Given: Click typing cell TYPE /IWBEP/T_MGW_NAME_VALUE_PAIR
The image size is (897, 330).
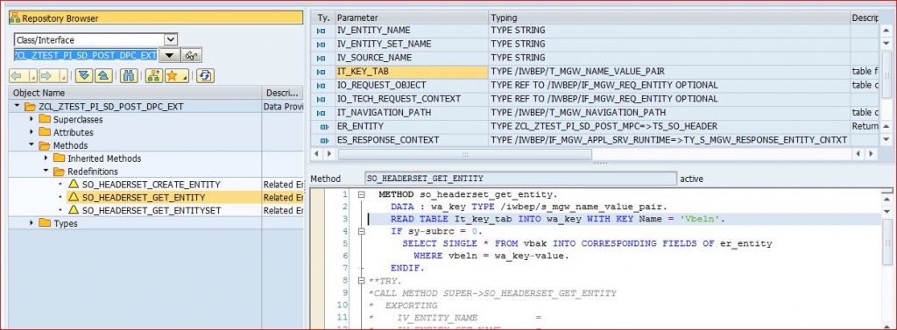Looking at the screenshot, I should [668, 72].
